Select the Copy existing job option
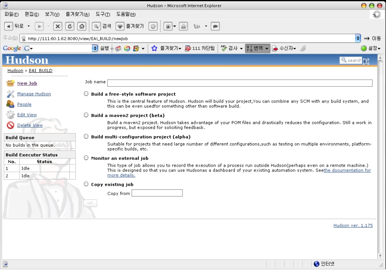386x270 pixels. pos(86,184)
